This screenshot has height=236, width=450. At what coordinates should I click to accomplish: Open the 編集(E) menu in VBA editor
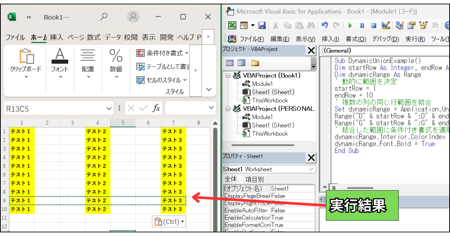pyautogui.click(x=280, y=39)
